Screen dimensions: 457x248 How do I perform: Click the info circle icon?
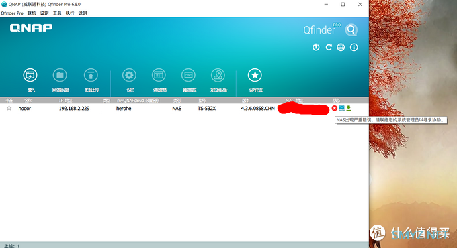(x=354, y=47)
